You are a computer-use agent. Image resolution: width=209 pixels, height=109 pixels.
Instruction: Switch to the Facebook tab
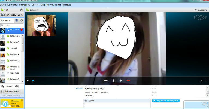click(17, 20)
